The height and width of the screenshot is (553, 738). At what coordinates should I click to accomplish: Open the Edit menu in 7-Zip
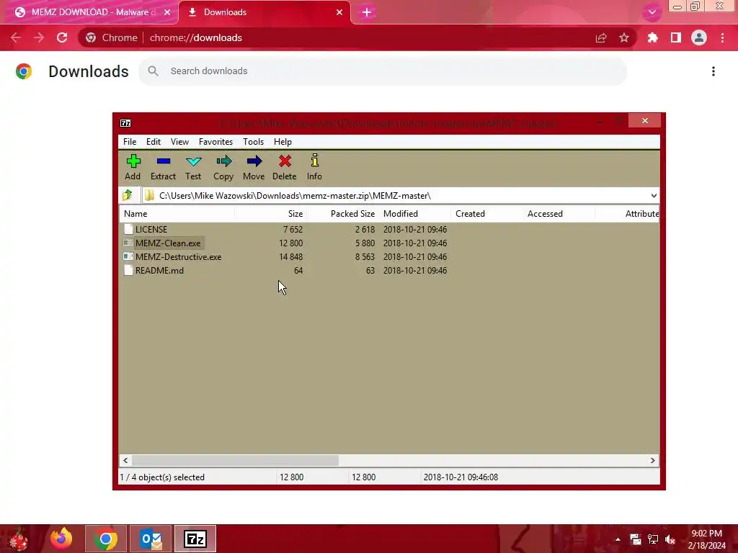click(154, 142)
